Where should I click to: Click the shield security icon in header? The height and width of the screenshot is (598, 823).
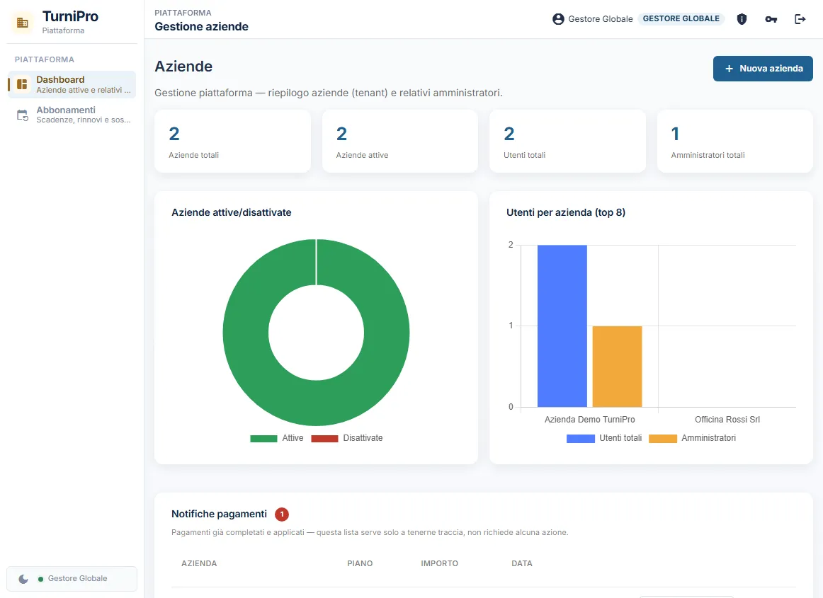point(742,19)
